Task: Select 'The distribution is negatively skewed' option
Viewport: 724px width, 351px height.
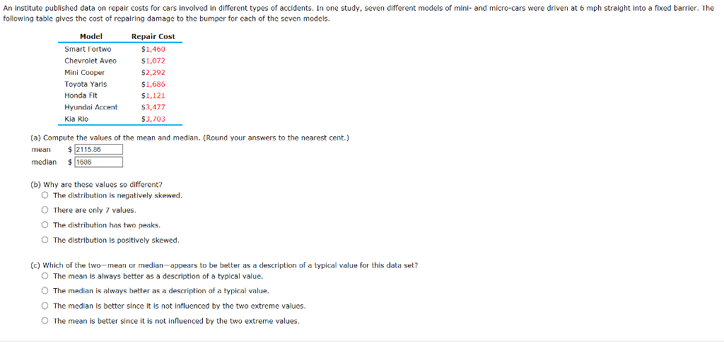Action: click(x=45, y=196)
